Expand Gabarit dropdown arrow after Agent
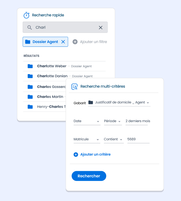This screenshot has height=201, width=181. (x=148, y=103)
